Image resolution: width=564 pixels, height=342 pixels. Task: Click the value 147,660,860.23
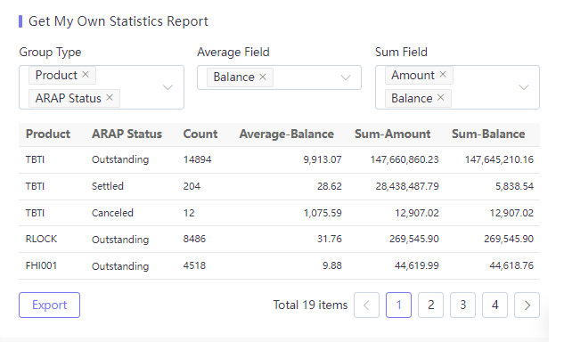click(x=405, y=159)
